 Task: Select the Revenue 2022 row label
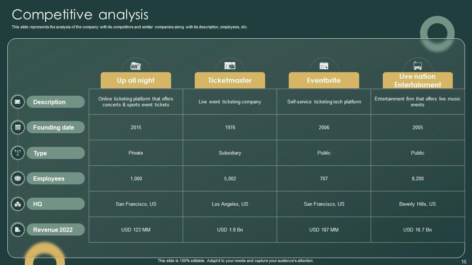pos(56,230)
